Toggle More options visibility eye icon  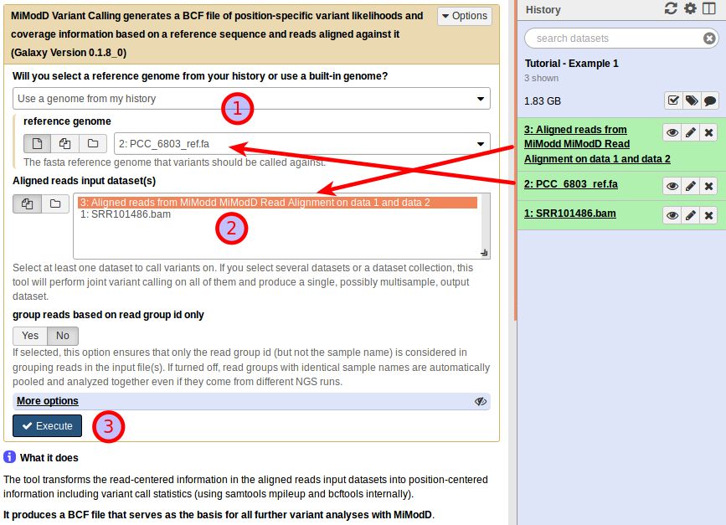[481, 401]
